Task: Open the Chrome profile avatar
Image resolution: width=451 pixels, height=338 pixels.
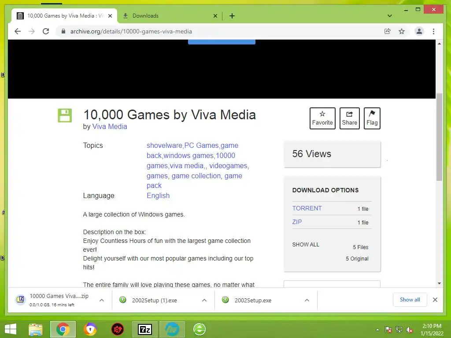Action: 419,31
